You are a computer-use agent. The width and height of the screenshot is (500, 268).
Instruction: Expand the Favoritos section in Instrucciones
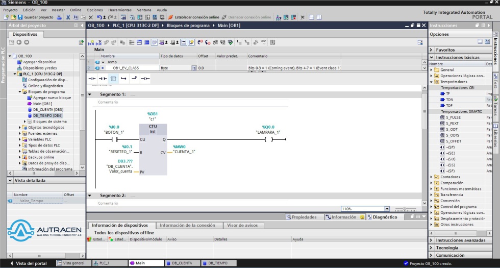(x=432, y=50)
